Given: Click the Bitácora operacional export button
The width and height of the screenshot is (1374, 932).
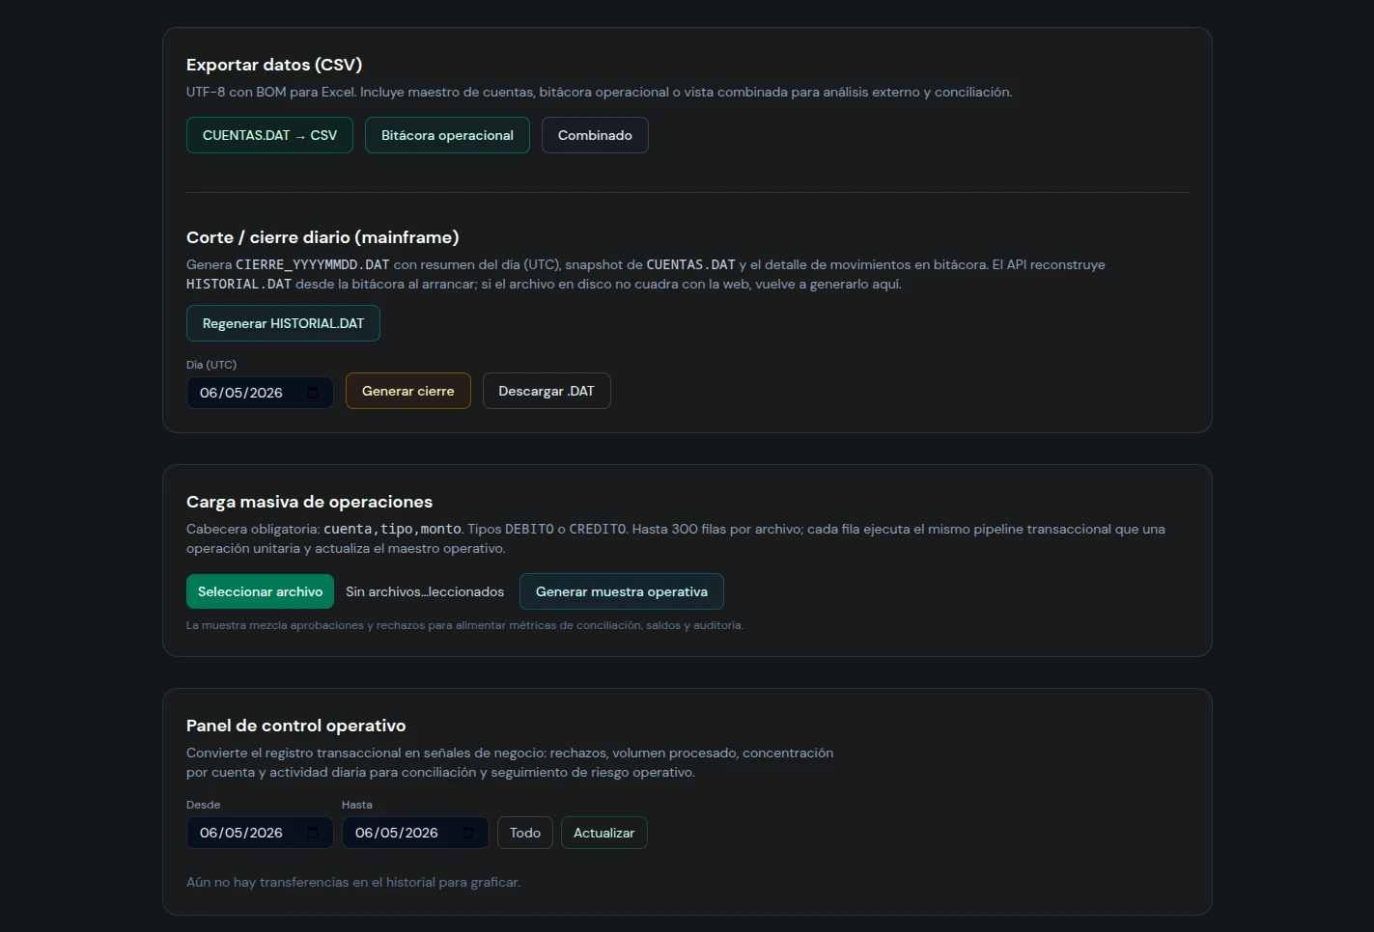Looking at the screenshot, I should (447, 135).
